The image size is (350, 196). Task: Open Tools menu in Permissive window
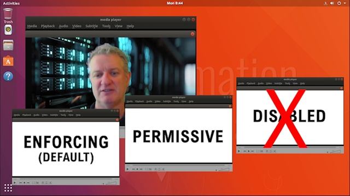[176, 102]
